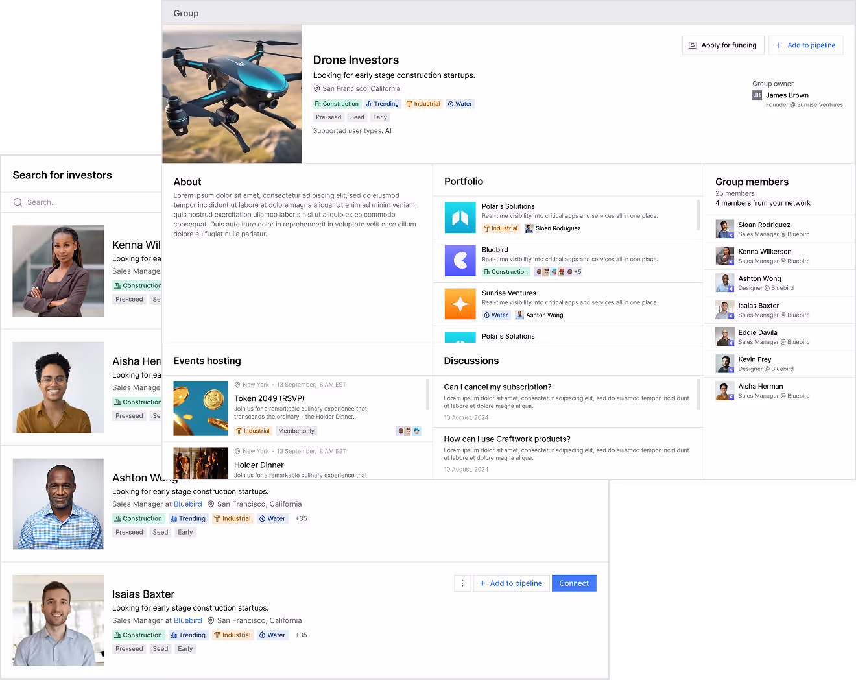Image resolution: width=856 pixels, height=680 pixels.
Task: Open the first Polaris Solutions portfolio logo
Action: [460, 217]
